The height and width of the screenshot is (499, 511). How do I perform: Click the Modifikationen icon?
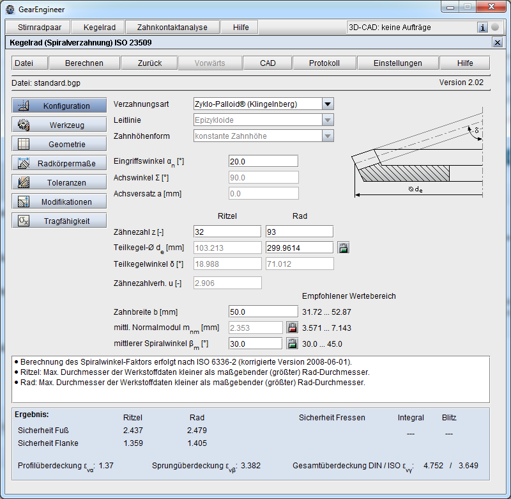(x=24, y=202)
